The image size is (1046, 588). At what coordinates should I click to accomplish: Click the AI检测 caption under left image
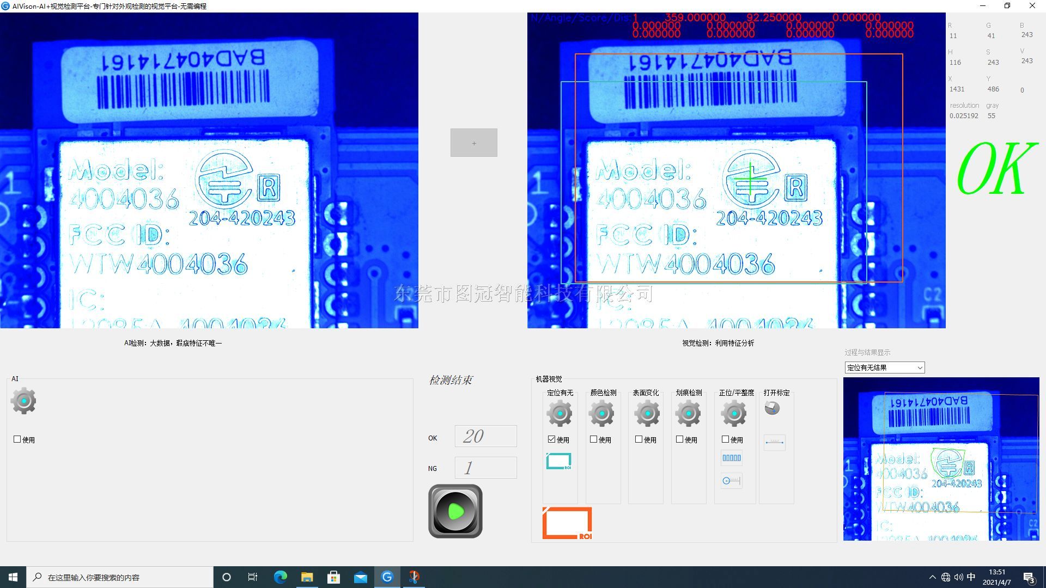coord(173,343)
